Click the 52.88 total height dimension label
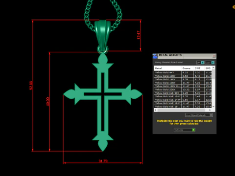235x176 pixels. (x=31, y=86)
